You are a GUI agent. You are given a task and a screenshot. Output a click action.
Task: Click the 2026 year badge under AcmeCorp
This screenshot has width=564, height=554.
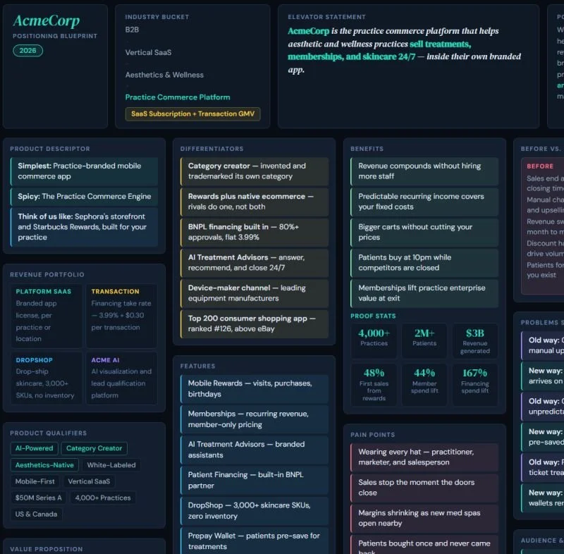[27, 51]
